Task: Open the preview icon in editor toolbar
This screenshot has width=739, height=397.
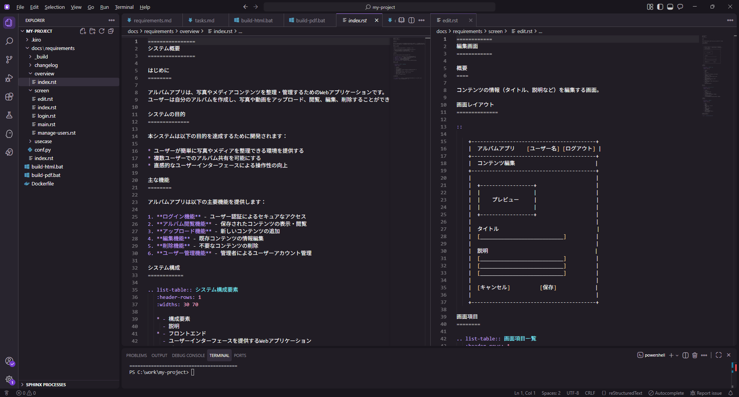Action: tap(401, 20)
